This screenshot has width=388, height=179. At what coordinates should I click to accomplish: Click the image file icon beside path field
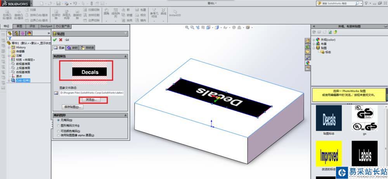[x=56, y=93]
